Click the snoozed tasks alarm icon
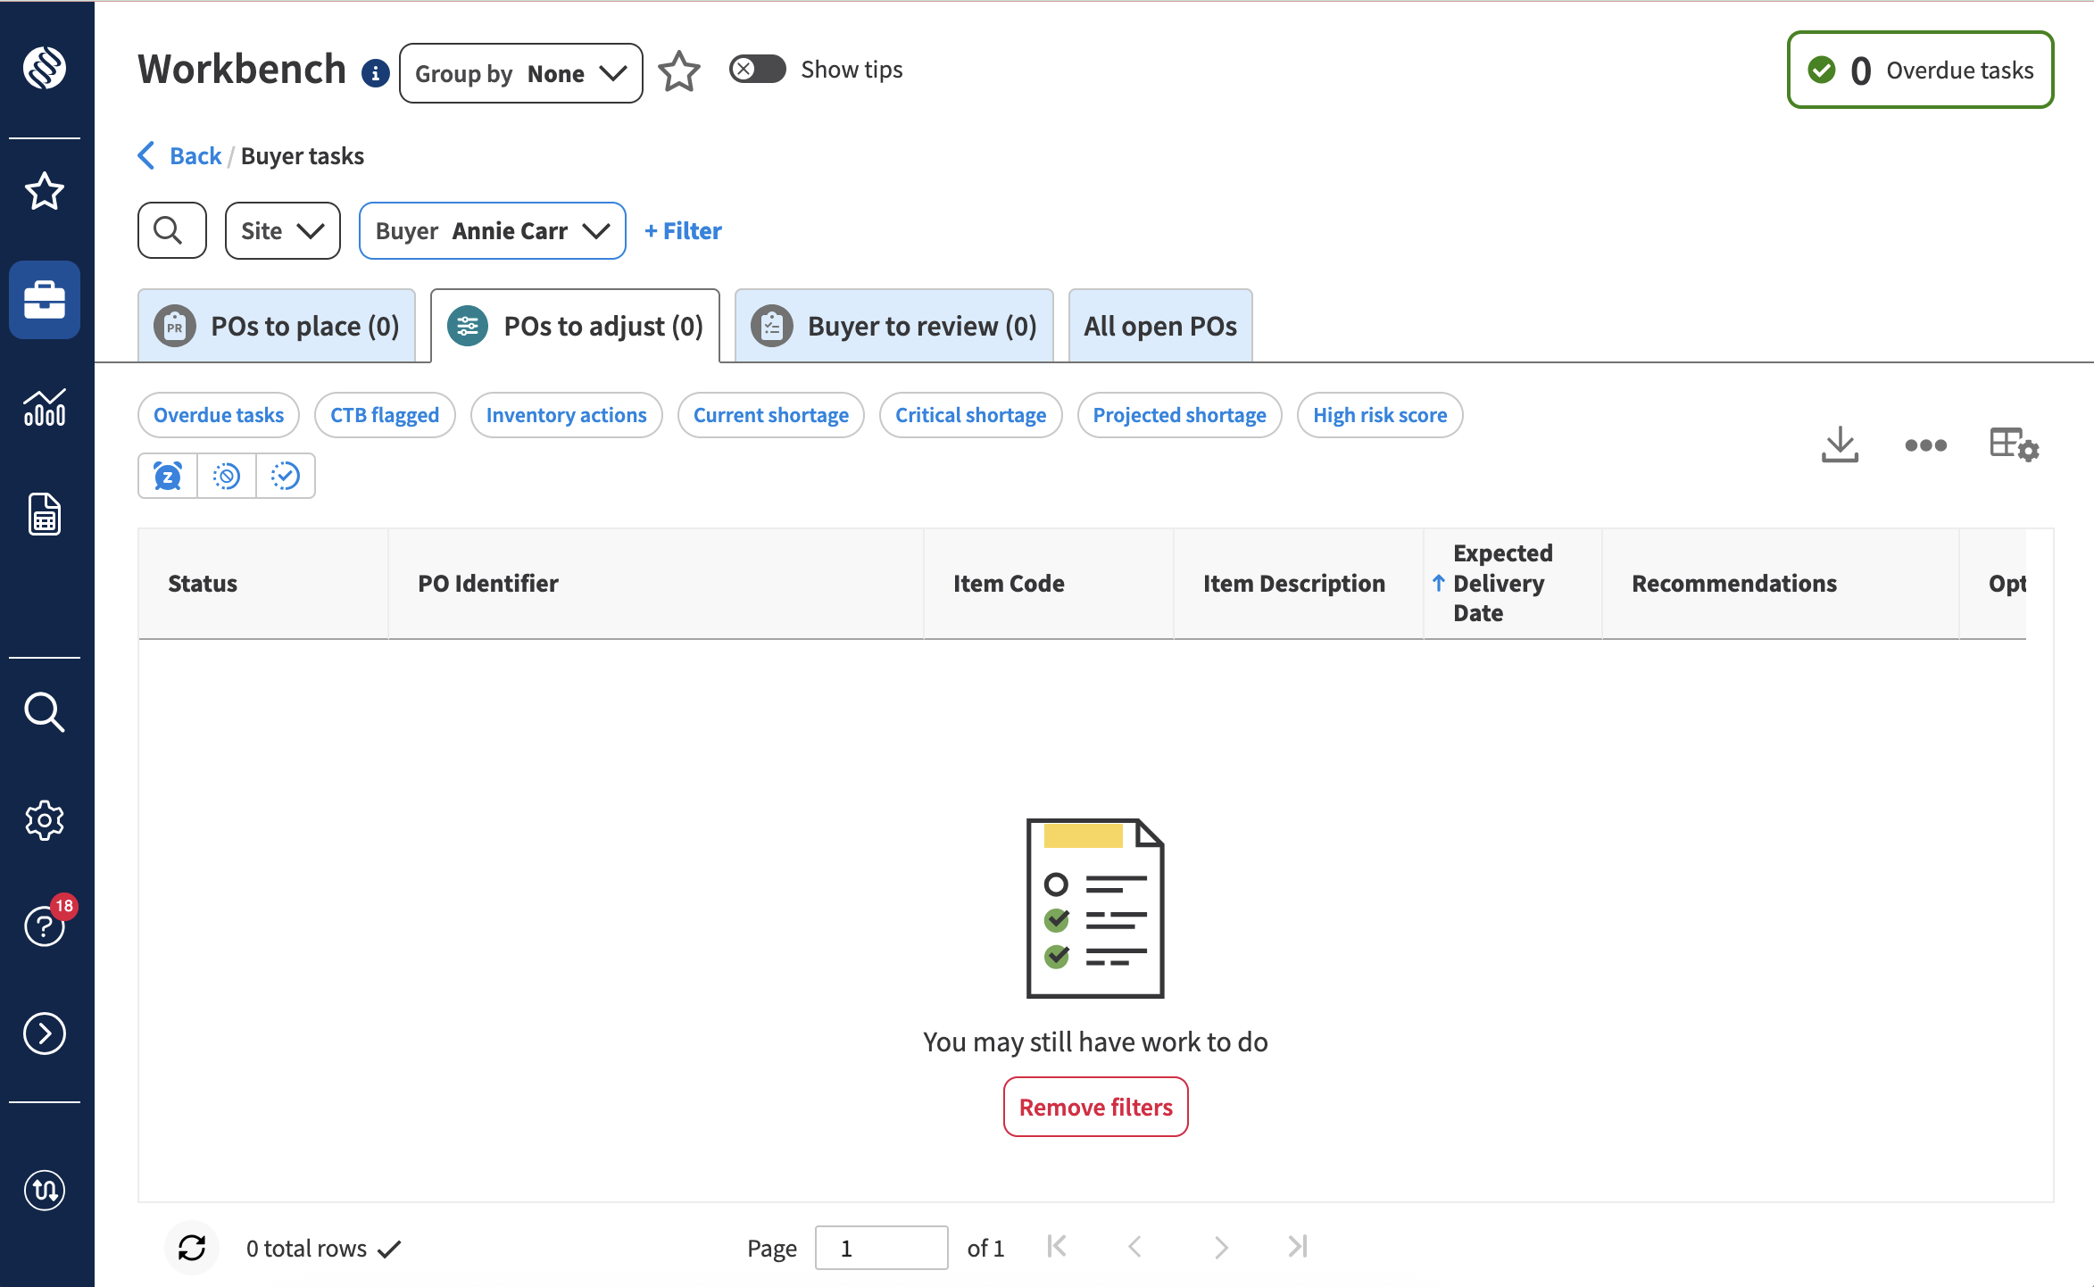 coord(168,477)
